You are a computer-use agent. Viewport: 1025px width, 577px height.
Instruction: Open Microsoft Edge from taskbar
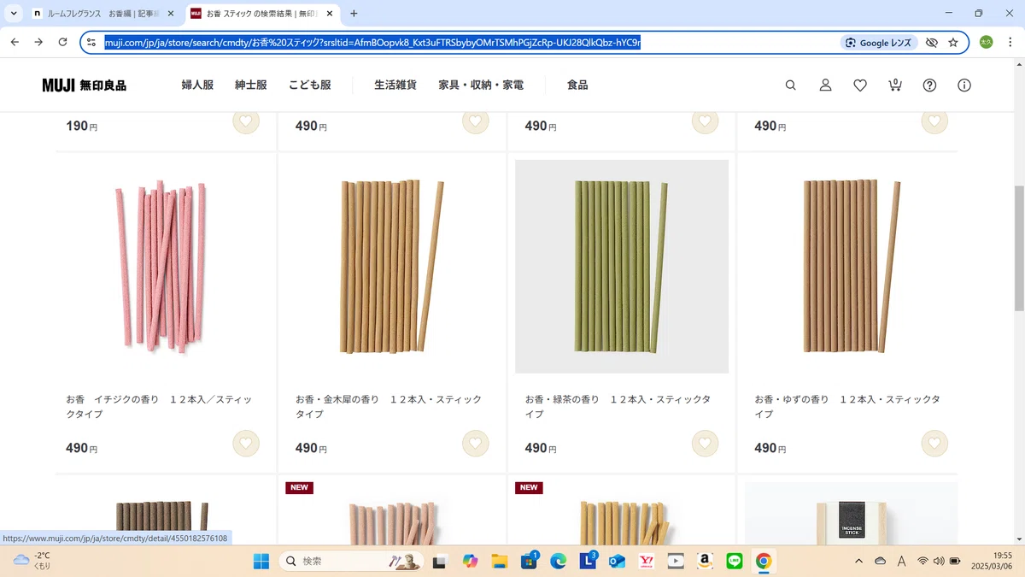coord(558,561)
